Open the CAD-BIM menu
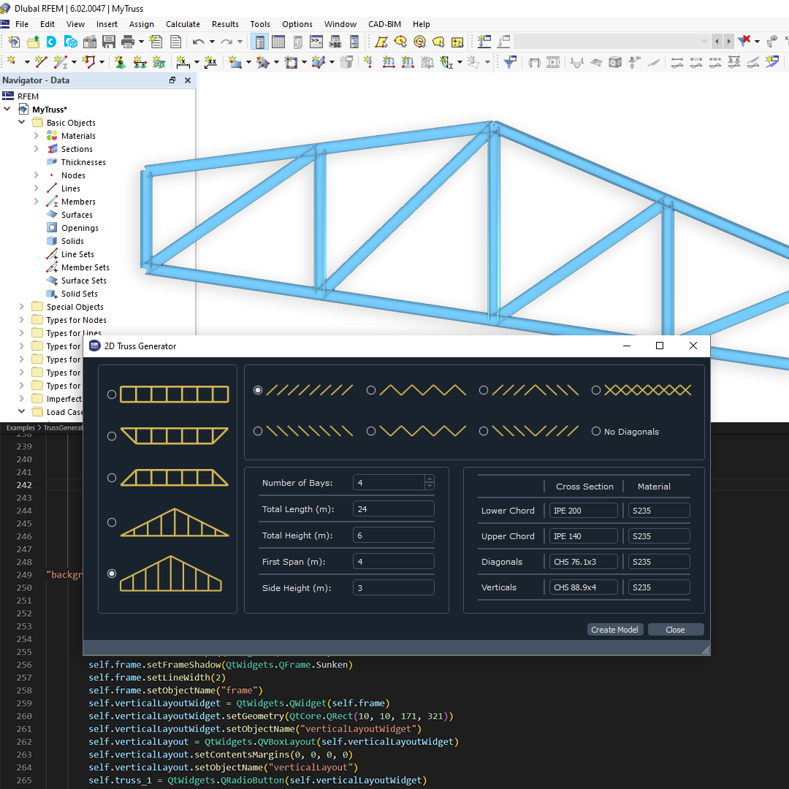789x789 pixels. (x=384, y=24)
